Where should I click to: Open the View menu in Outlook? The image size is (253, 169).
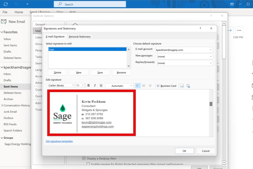[59, 12]
